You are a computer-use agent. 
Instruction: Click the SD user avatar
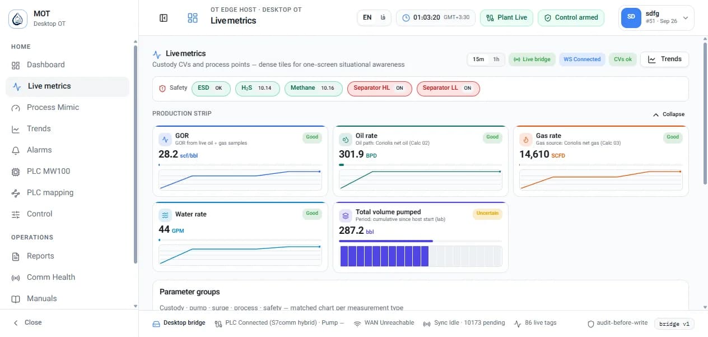pyautogui.click(x=631, y=17)
